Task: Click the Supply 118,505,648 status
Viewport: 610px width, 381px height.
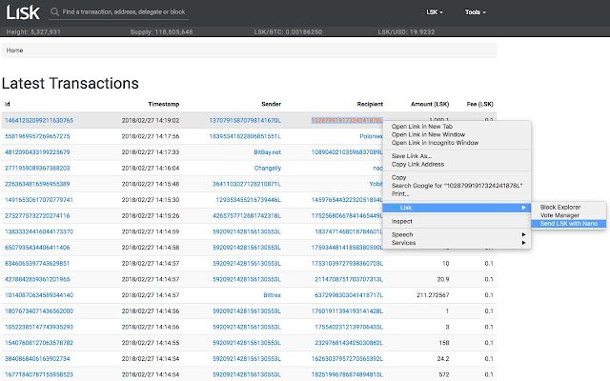Action: pyautogui.click(x=161, y=31)
